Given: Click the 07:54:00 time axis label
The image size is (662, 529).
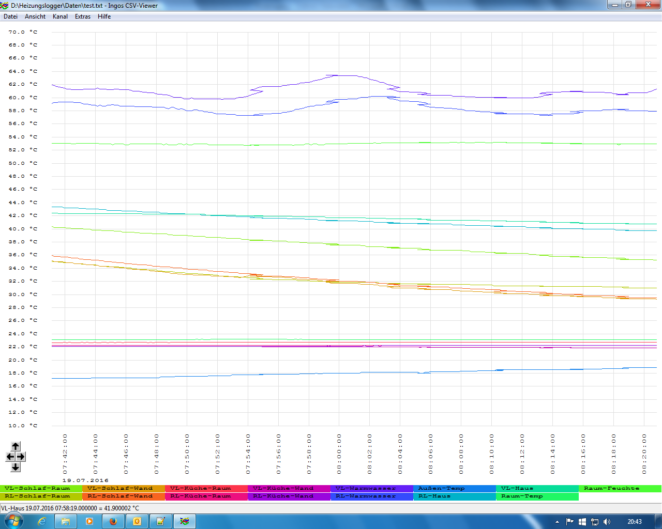Looking at the screenshot, I should (248, 454).
